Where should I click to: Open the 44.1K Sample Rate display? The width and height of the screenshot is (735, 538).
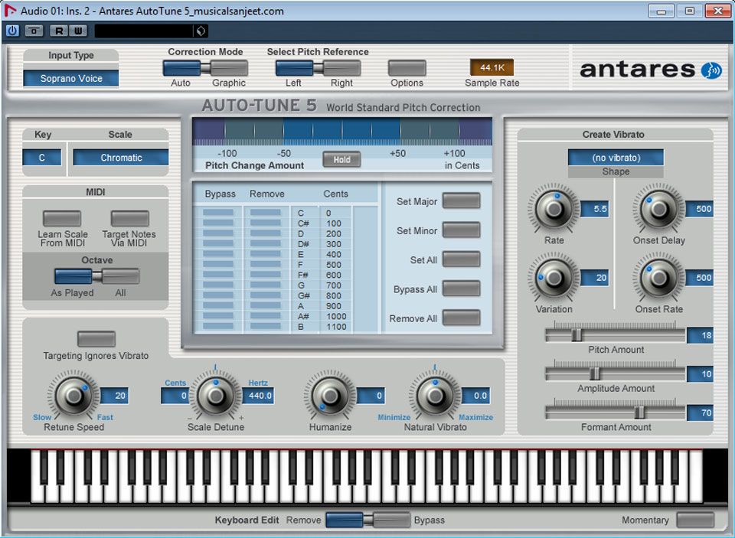[x=492, y=68]
